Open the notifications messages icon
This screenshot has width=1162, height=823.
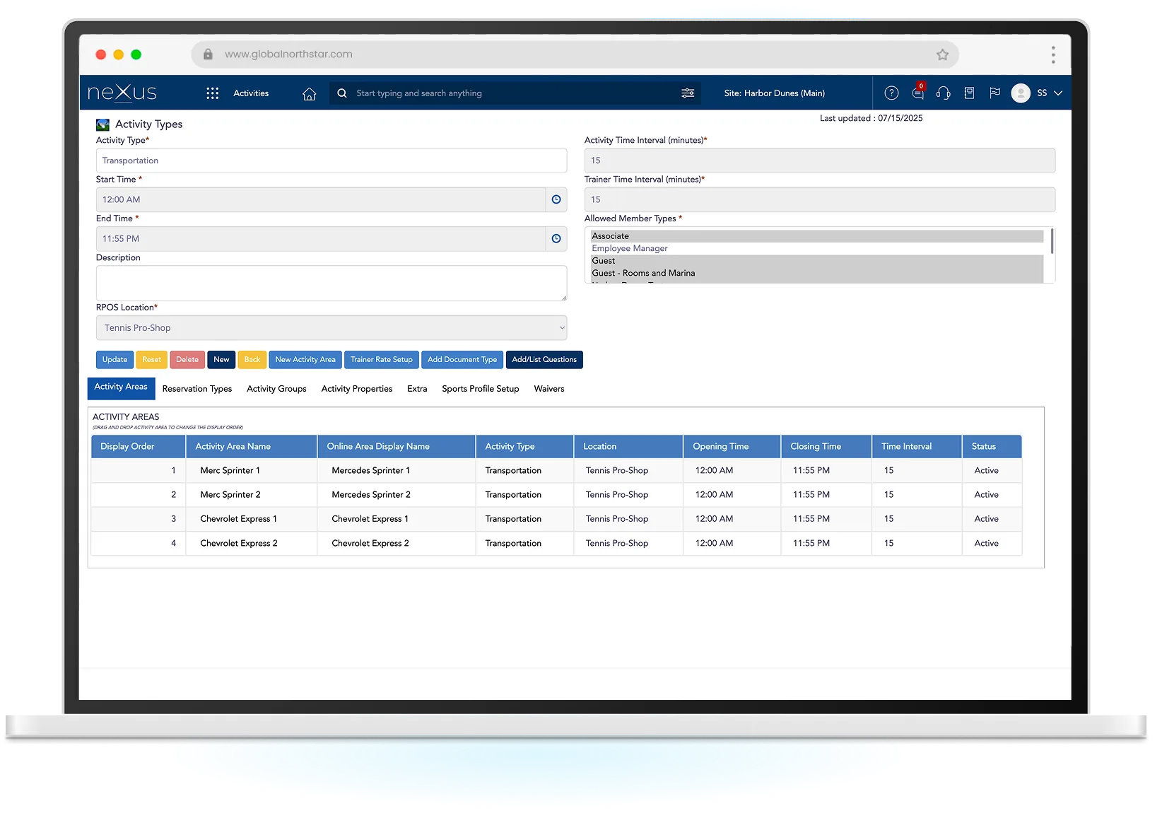917,93
